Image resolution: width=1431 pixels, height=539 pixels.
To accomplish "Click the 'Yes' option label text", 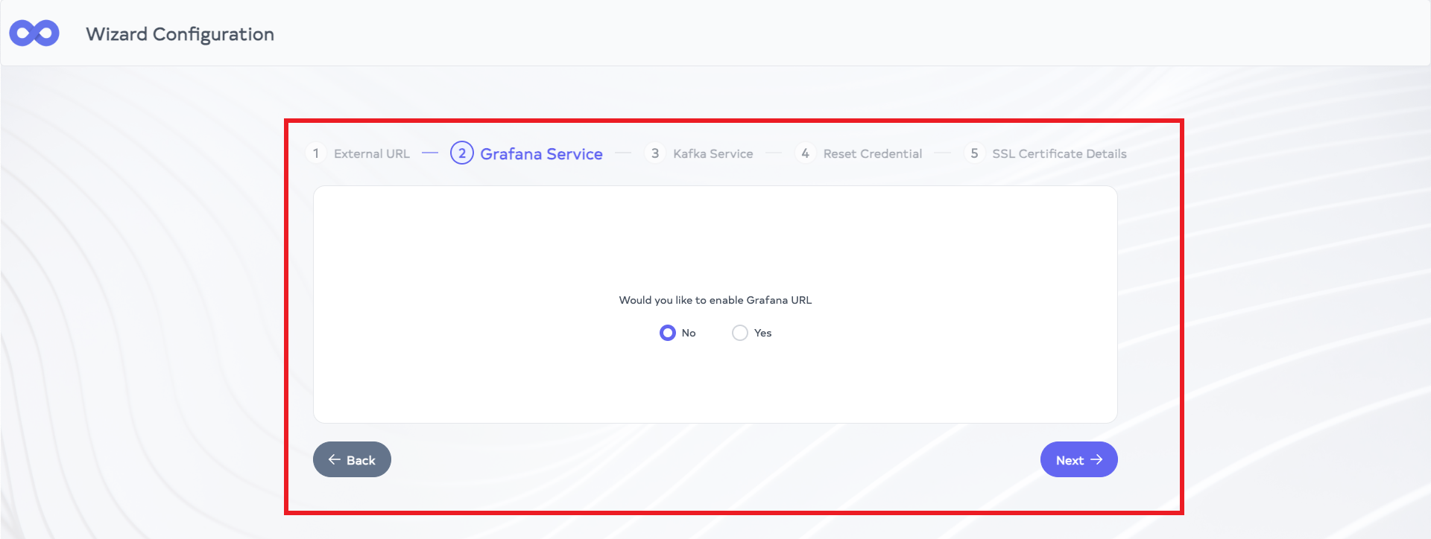I will (762, 333).
